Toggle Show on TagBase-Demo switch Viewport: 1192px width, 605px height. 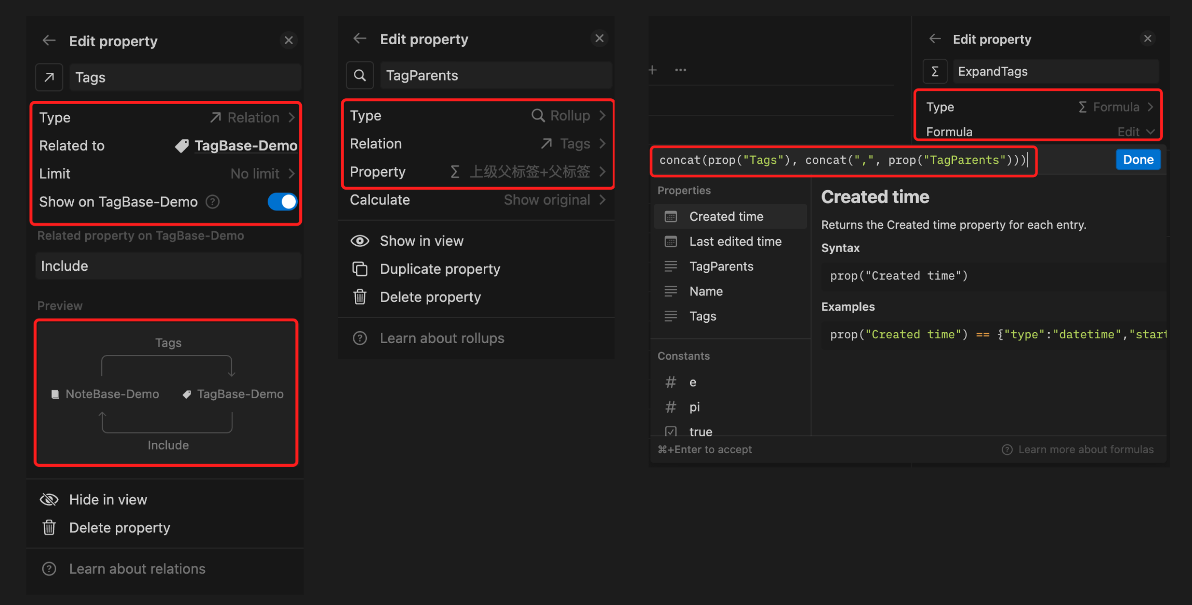[x=282, y=202]
